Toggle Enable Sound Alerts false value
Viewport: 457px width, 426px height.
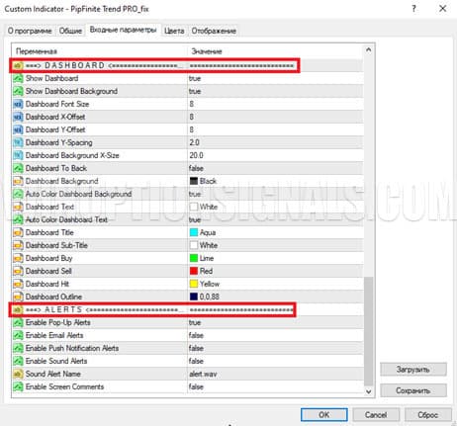[x=276, y=361]
